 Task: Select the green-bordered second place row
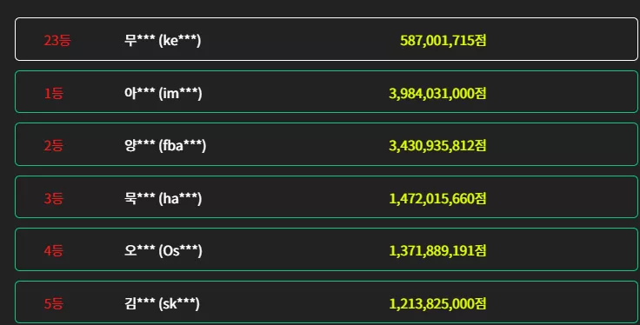click(x=326, y=144)
